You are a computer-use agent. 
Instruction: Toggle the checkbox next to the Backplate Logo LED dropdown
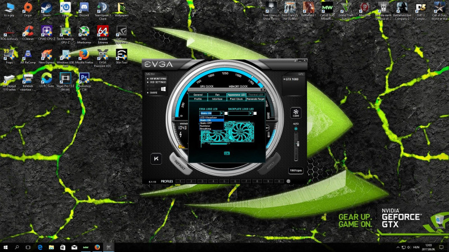pos(255,114)
